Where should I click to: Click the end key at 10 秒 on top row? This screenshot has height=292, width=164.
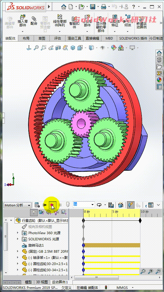coord(140,220)
